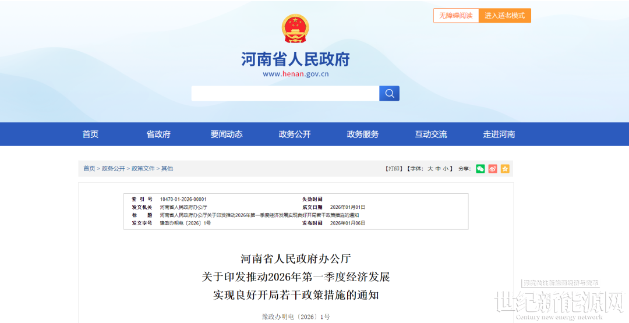Viewport: 629px width, 323px height.
Task: Click the magnifier search button
Action: pos(389,94)
